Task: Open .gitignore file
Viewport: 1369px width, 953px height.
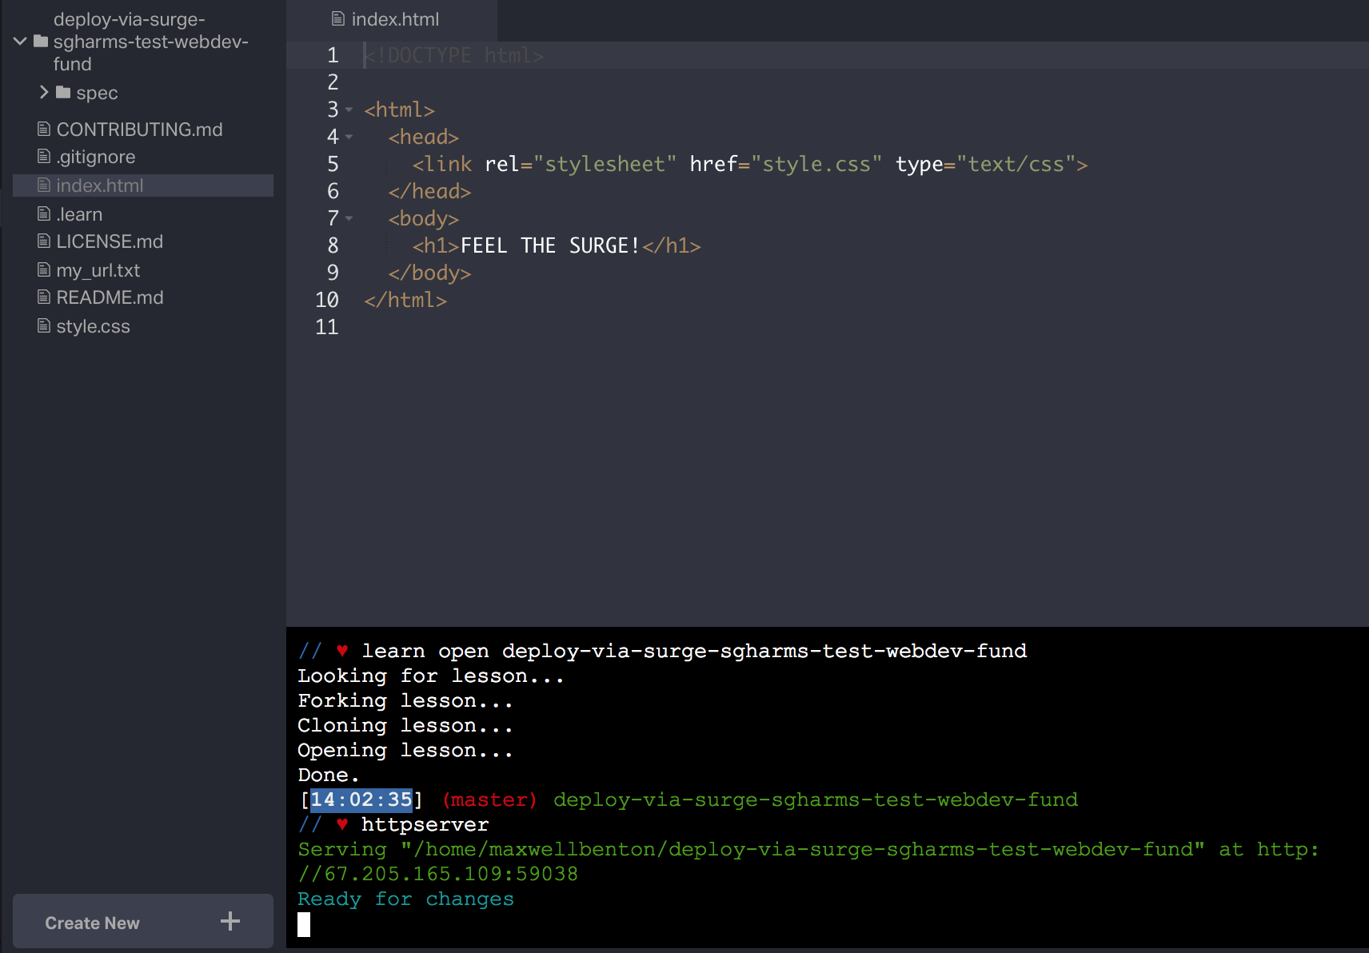Action: pos(96,157)
